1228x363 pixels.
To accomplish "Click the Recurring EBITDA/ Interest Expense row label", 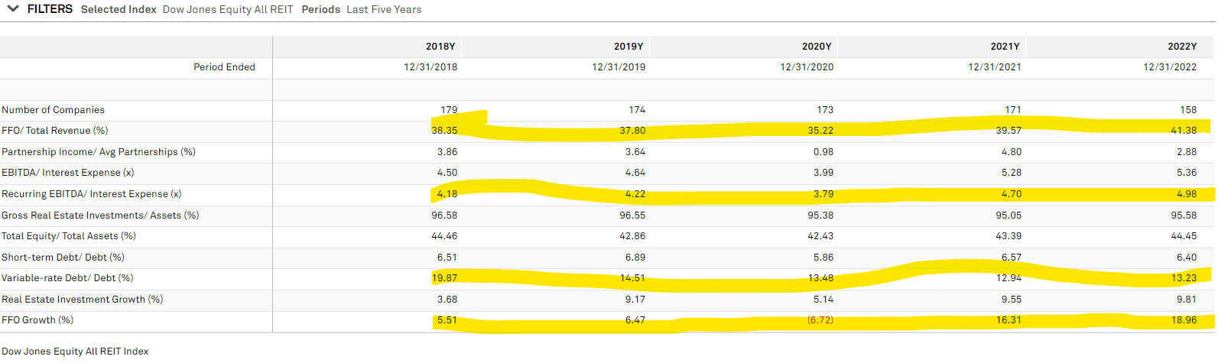I will pyautogui.click(x=92, y=194).
